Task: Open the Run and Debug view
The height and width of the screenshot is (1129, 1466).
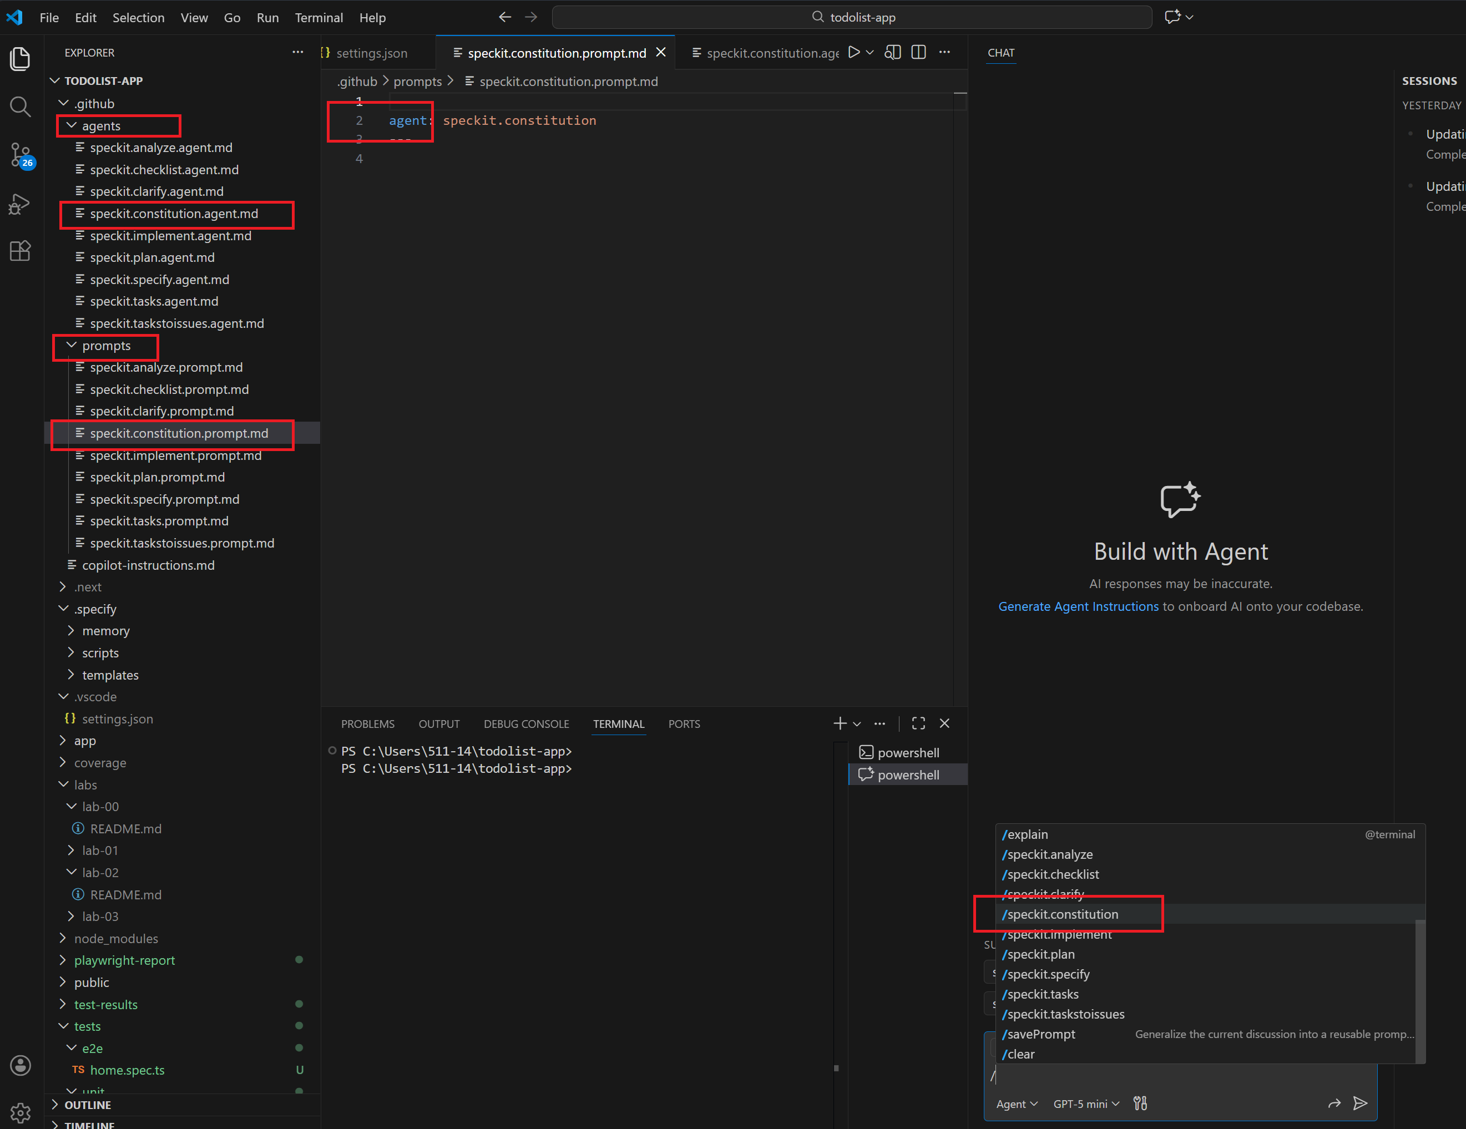Action: (x=20, y=204)
